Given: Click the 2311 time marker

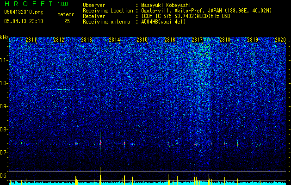Looking at the screenshot, I should point(31,40).
